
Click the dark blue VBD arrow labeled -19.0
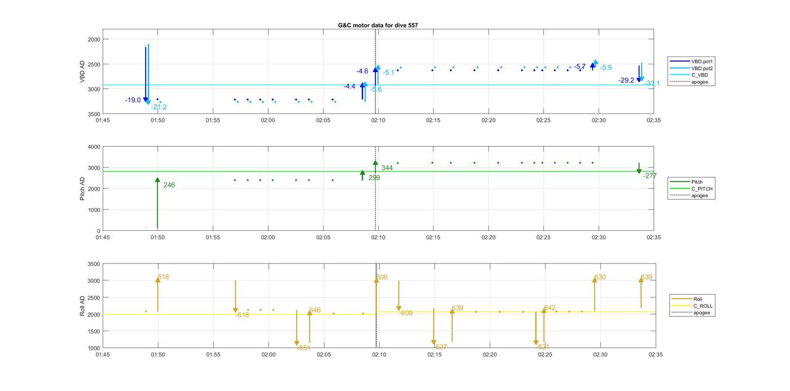[x=146, y=74]
